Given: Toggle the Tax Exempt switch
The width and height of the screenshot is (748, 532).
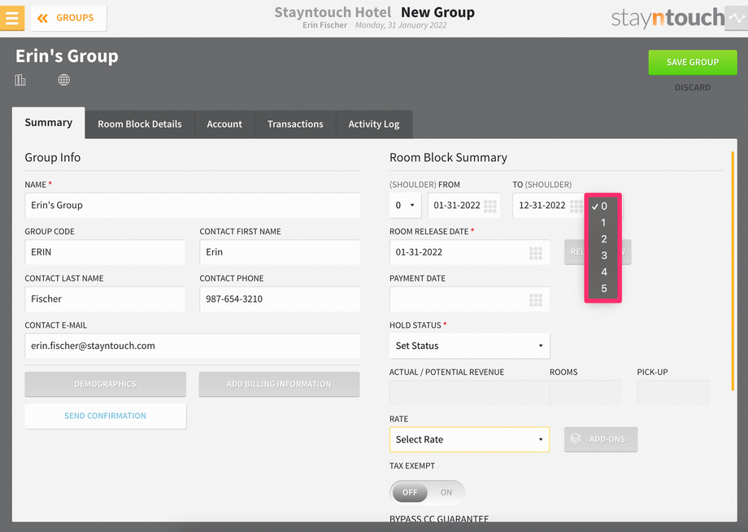Looking at the screenshot, I should pos(428,492).
